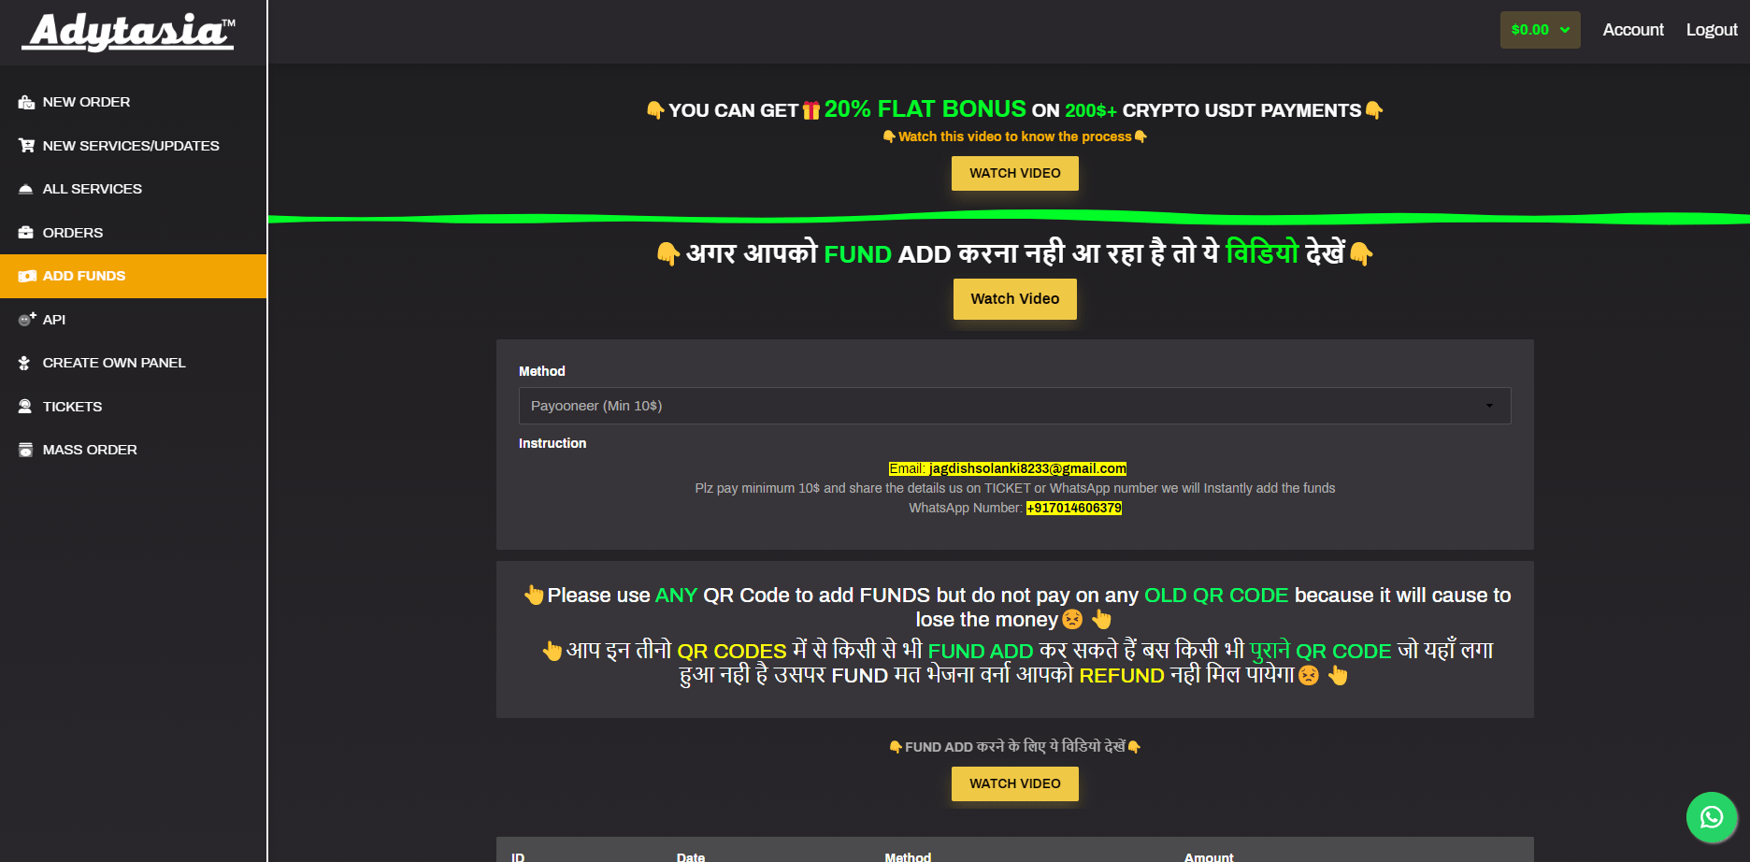Click the Add Funds money icon
The image size is (1750, 862).
coord(27,276)
